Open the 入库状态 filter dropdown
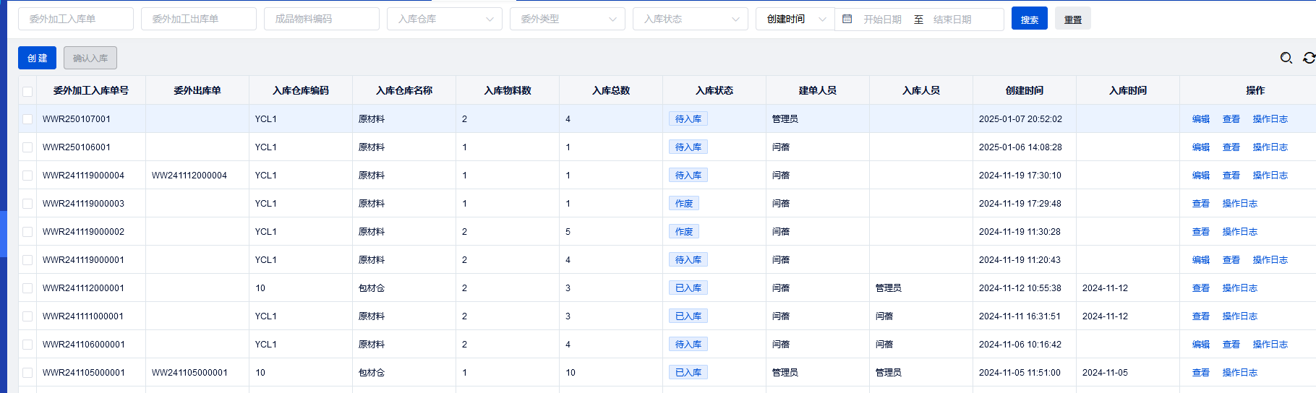Viewport: 1316px width, 393px height. (x=691, y=19)
